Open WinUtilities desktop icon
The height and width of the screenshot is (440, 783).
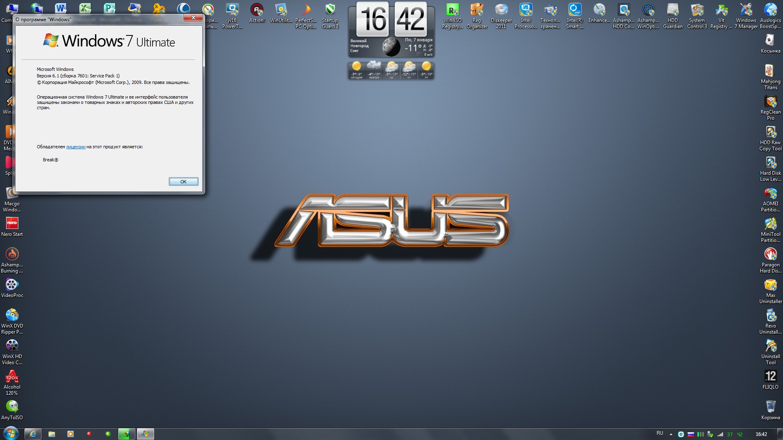click(281, 13)
